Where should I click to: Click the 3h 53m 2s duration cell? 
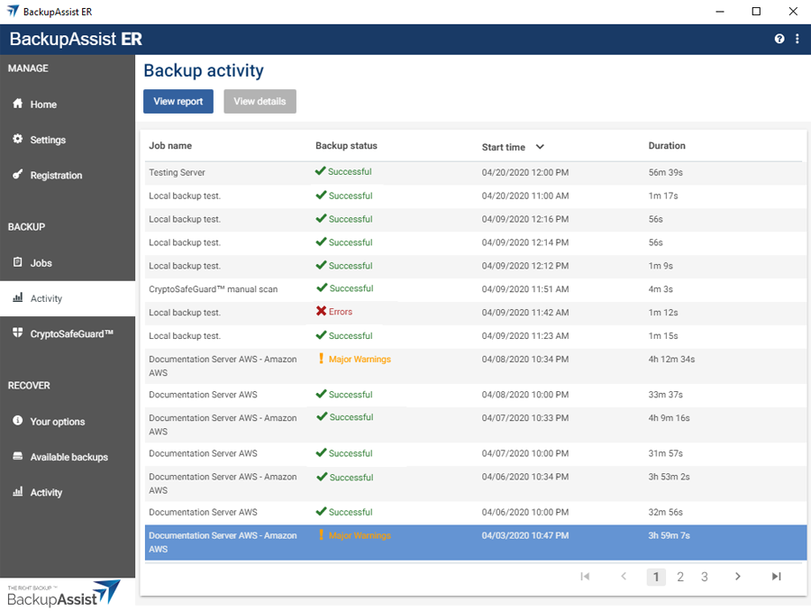pos(669,477)
